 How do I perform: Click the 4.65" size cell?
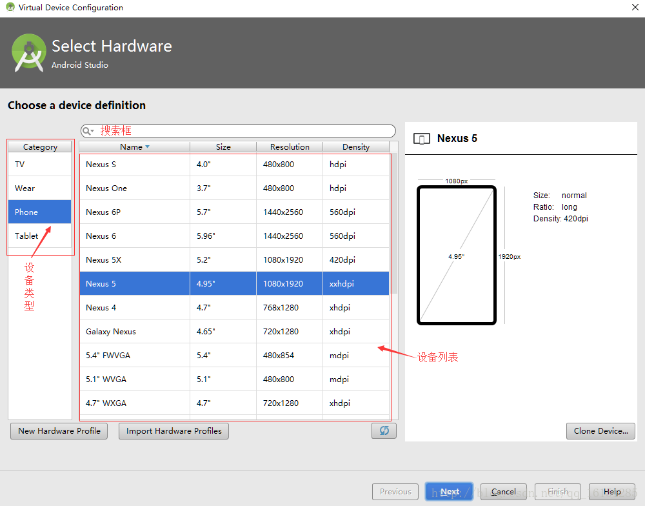223,332
